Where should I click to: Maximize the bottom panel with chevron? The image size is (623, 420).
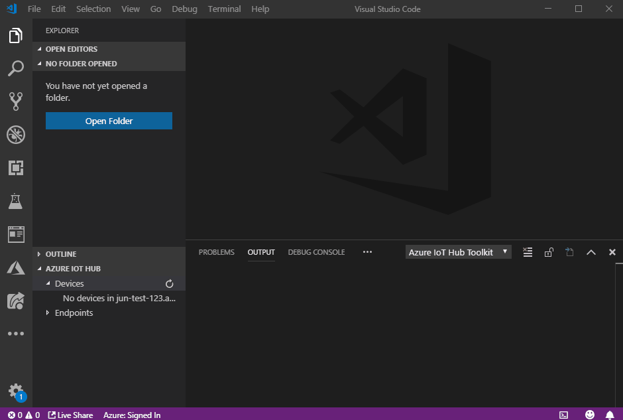click(x=591, y=252)
